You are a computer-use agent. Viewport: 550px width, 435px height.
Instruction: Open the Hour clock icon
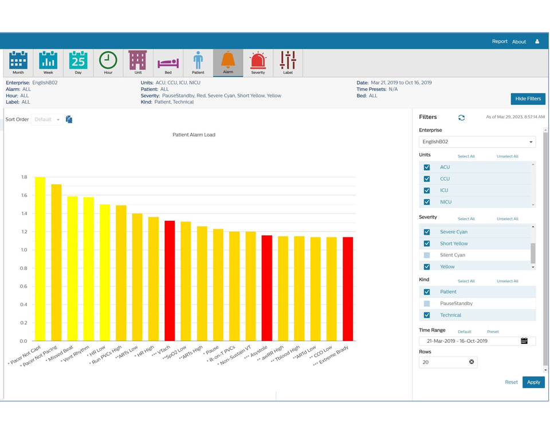point(108,62)
